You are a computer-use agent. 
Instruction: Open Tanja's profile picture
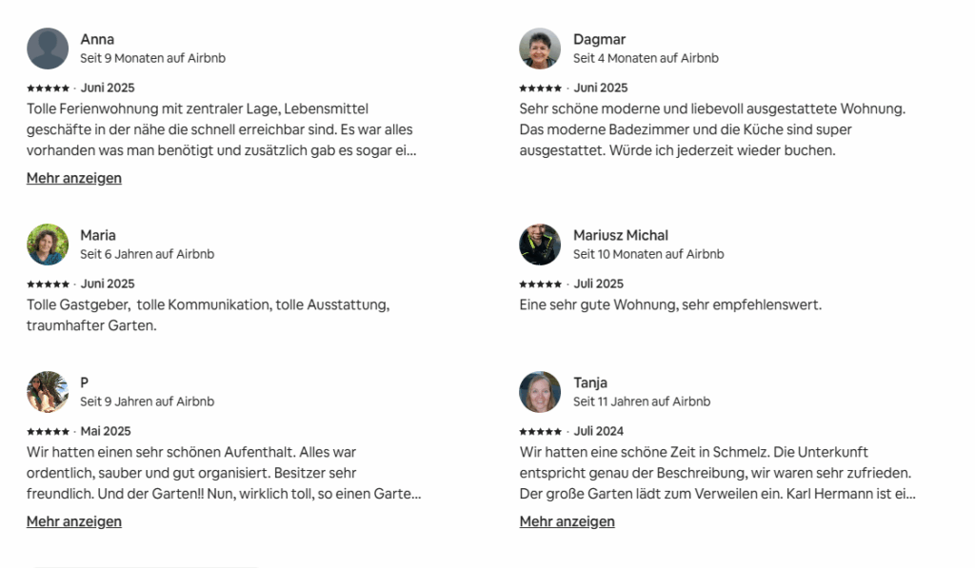540,392
